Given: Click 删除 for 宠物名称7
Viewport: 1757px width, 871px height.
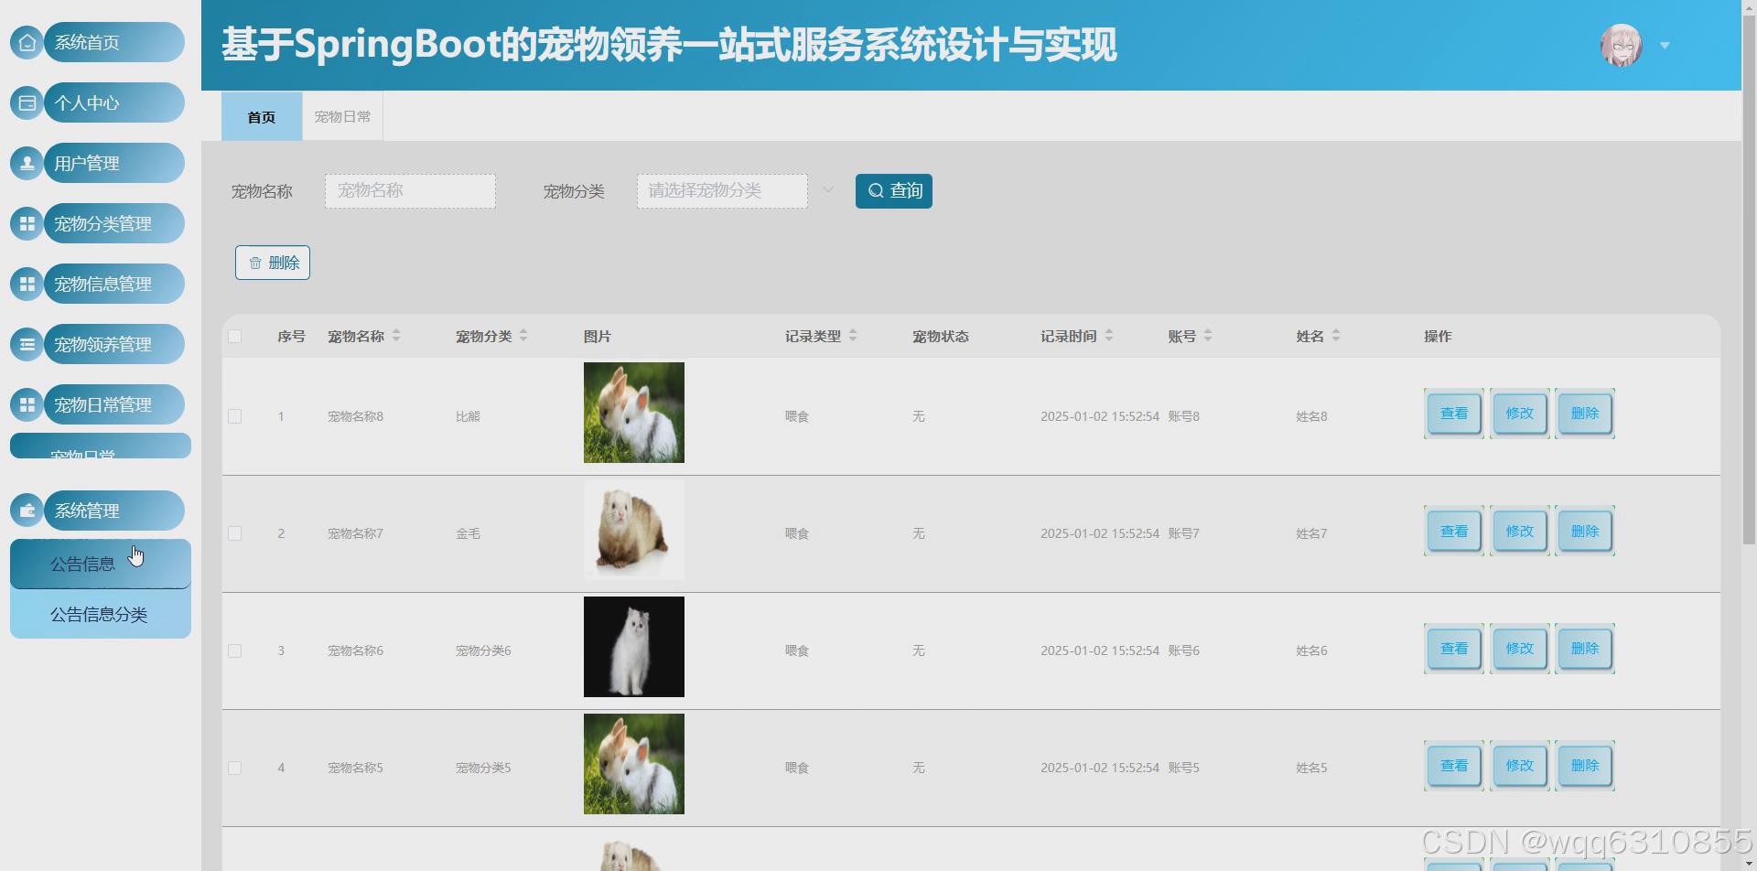Looking at the screenshot, I should pyautogui.click(x=1585, y=531).
